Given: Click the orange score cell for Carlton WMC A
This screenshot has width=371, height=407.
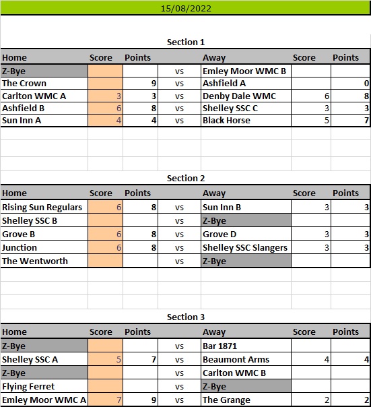Looking at the screenshot, I should click(x=105, y=96).
